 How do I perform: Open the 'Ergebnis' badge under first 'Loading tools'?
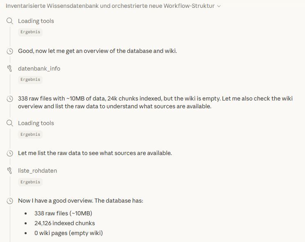pyautogui.click(x=30, y=32)
